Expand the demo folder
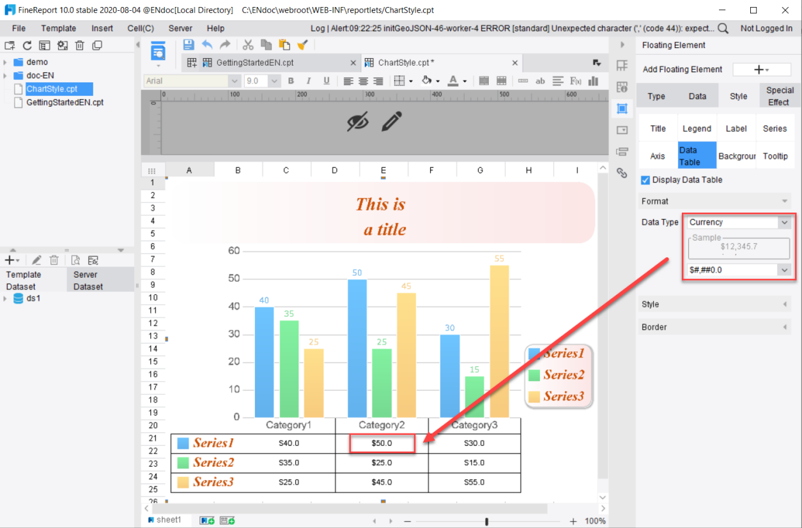 point(5,62)
